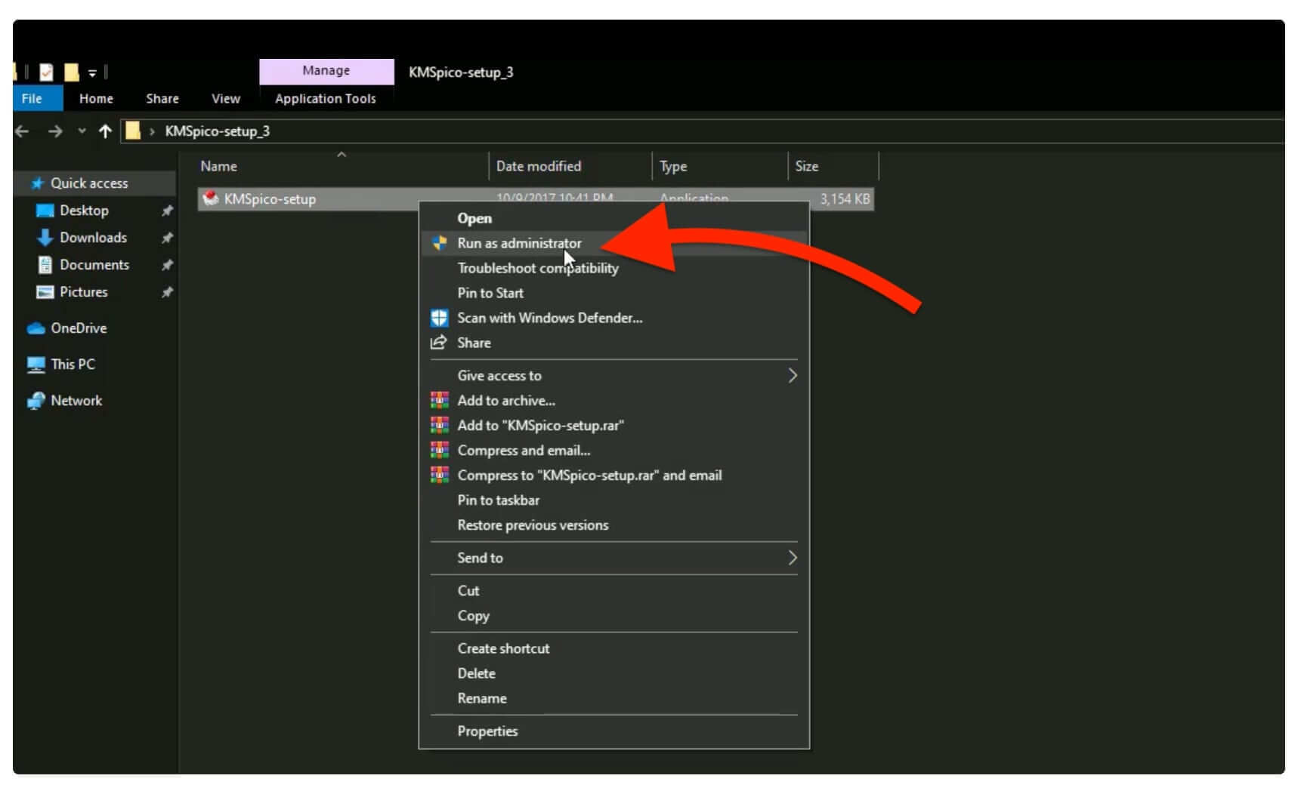Choose Troubleshoot compatibility

[613, 268]
